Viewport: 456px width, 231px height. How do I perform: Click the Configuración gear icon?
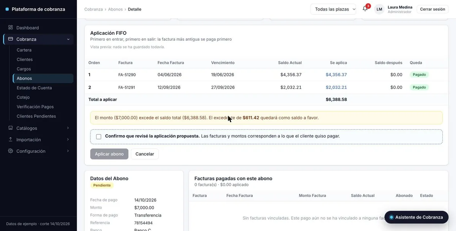tap(11, 151)
